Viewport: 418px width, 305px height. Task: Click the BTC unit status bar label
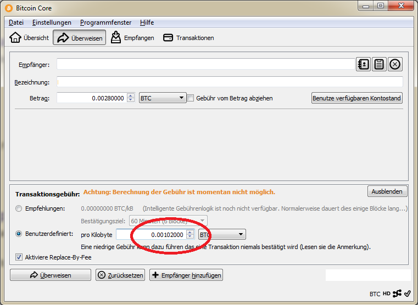375,294
